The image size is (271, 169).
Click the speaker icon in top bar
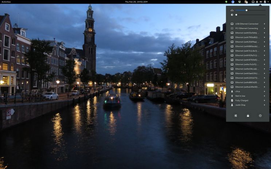pos(261,2)
